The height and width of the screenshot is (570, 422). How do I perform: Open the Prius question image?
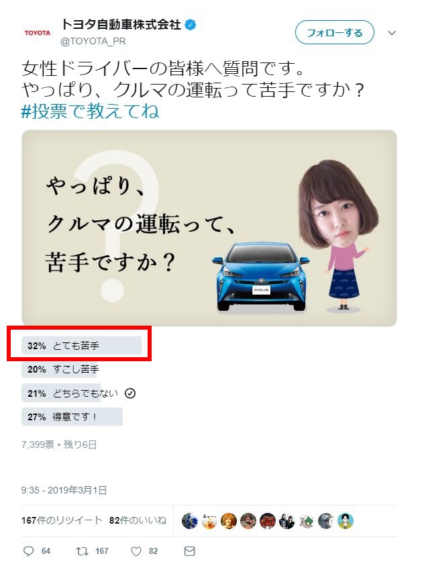209,228
